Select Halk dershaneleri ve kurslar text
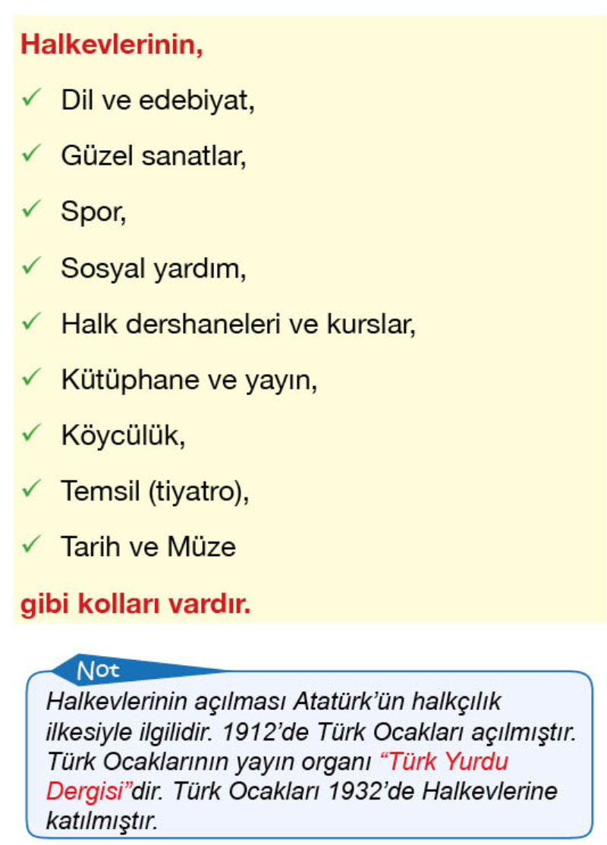Viewport: 607px width, 845px height. click(239, 323)
